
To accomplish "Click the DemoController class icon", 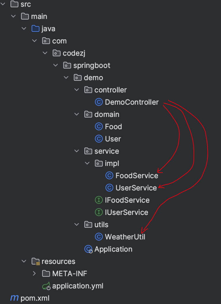I will tap(99, 102).
